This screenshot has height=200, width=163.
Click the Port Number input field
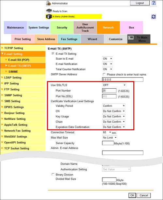pyautogui.click(x=109, y=91)
